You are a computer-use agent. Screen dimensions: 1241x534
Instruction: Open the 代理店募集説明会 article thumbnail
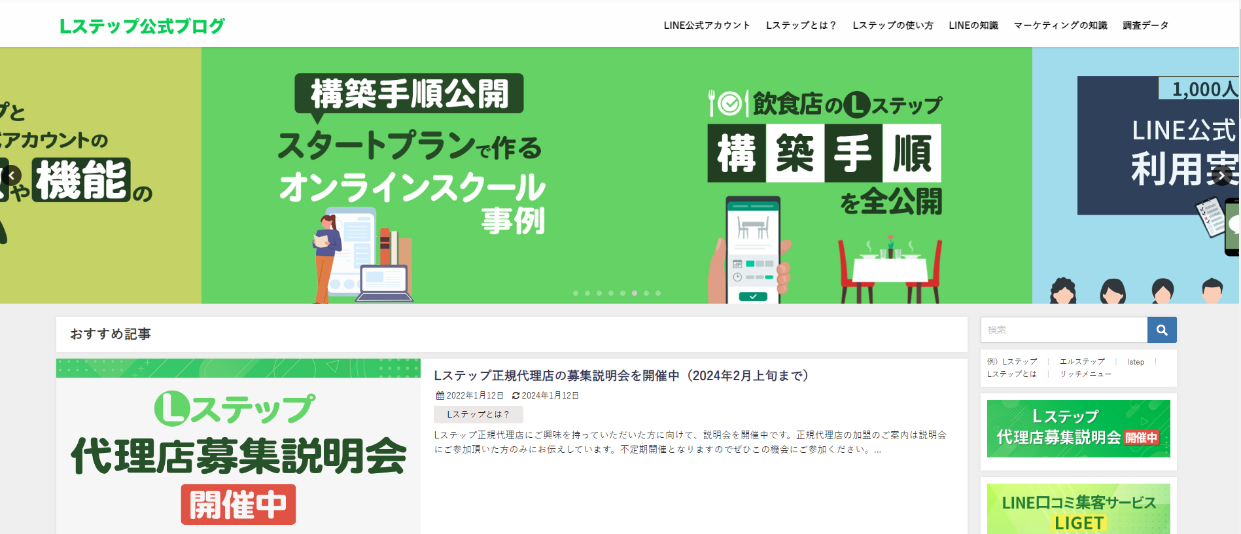(x=238, y=446)
